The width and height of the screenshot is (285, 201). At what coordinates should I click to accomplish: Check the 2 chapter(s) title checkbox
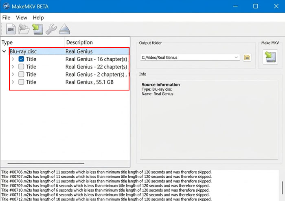pos(21,74)
